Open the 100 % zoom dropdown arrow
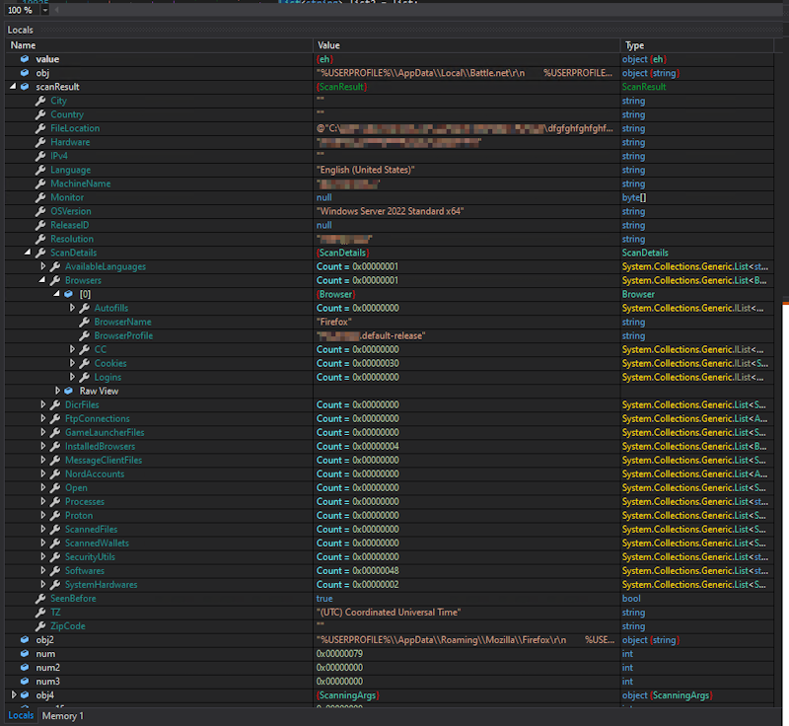Viewport: 789px width, 726px height. pos(44,10)
